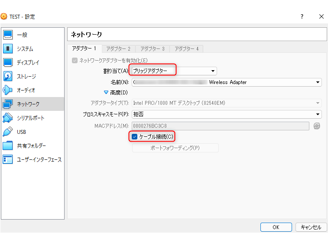Click the VirtualBox gear icon in title bar

4,16
